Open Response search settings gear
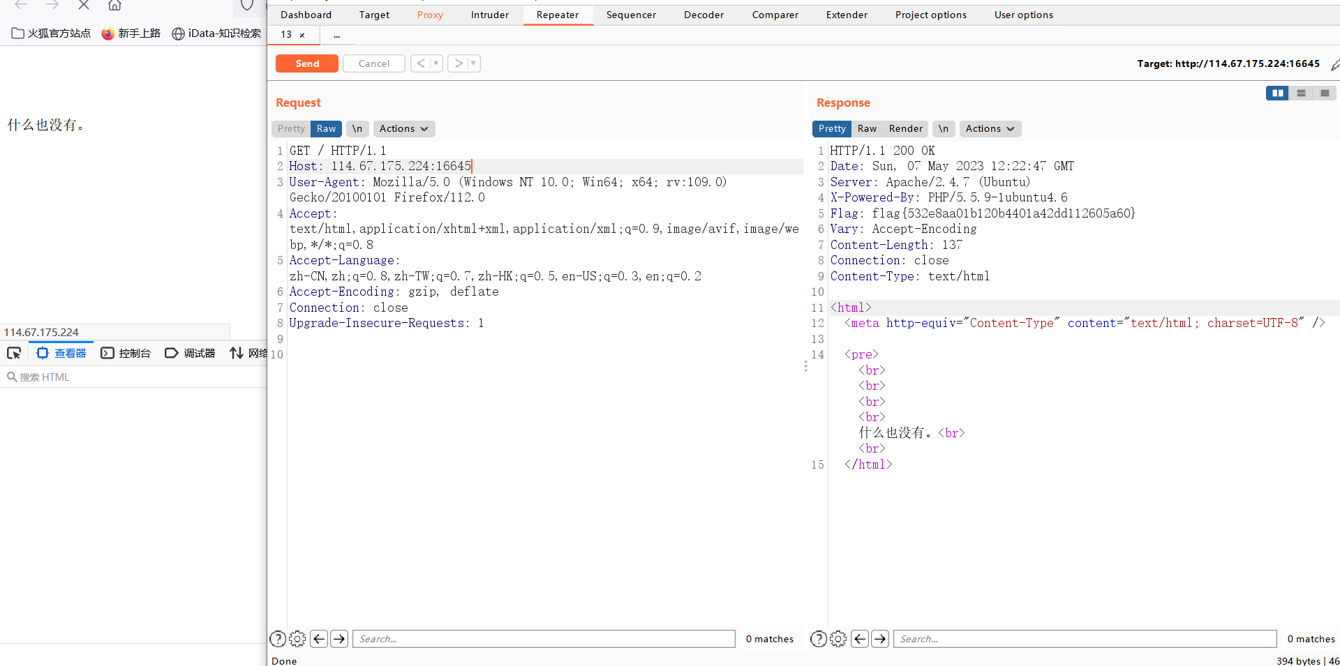1340x666 pixels. pyautogui.click(x=838, y=639)
